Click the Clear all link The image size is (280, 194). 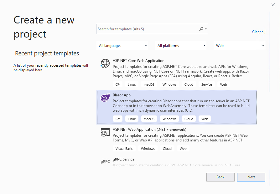tap(259, 32)
